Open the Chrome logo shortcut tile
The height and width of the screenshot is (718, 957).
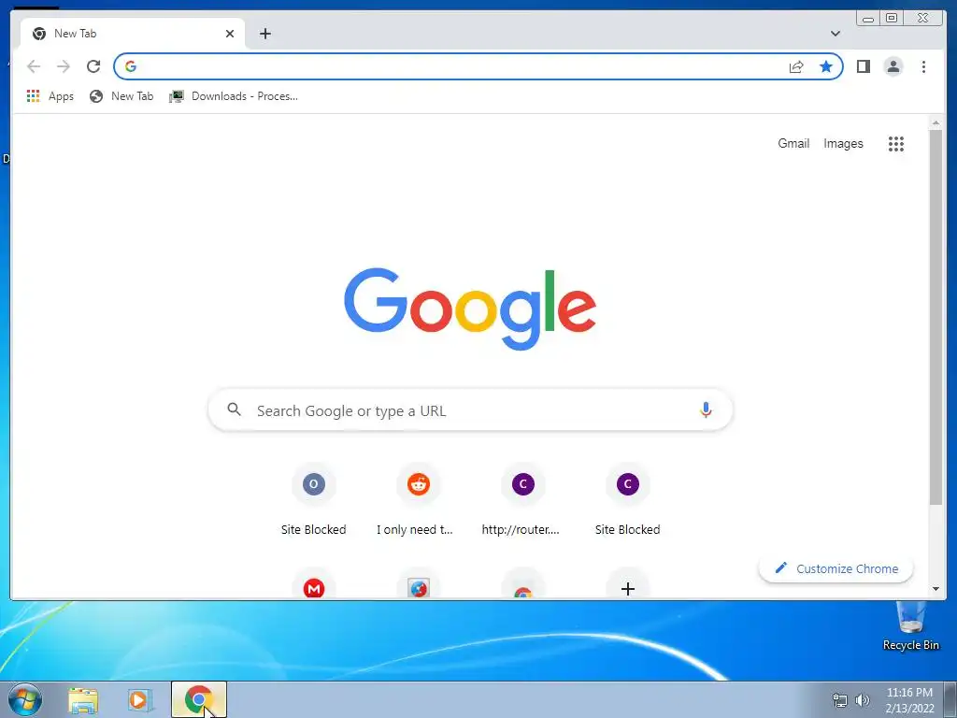pyautogui.click(x=523, y=589)
